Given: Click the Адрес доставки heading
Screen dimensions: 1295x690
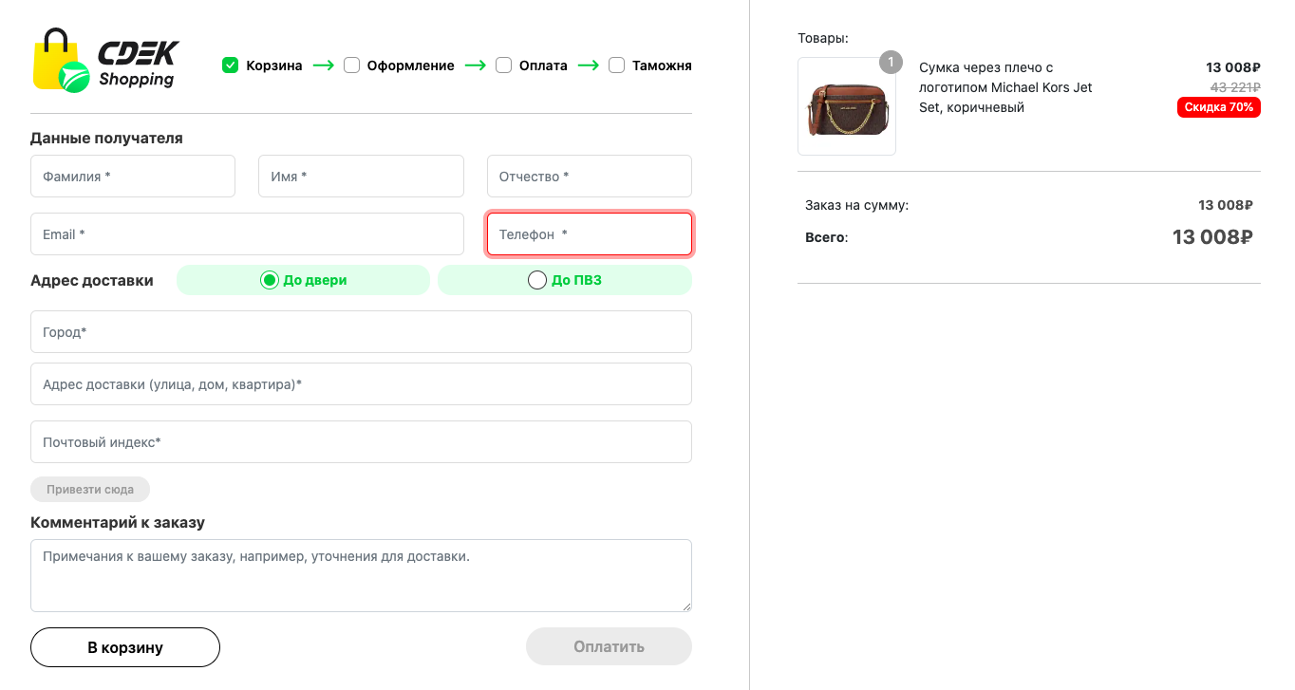Looking at the screenshot, I should pos(92,280).
